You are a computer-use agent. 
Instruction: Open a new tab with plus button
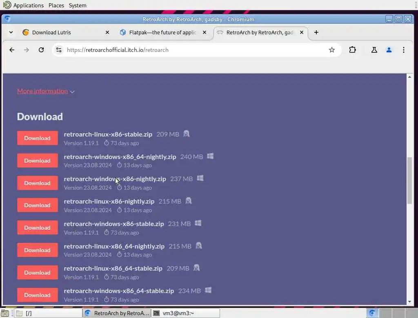pos(316,32)
